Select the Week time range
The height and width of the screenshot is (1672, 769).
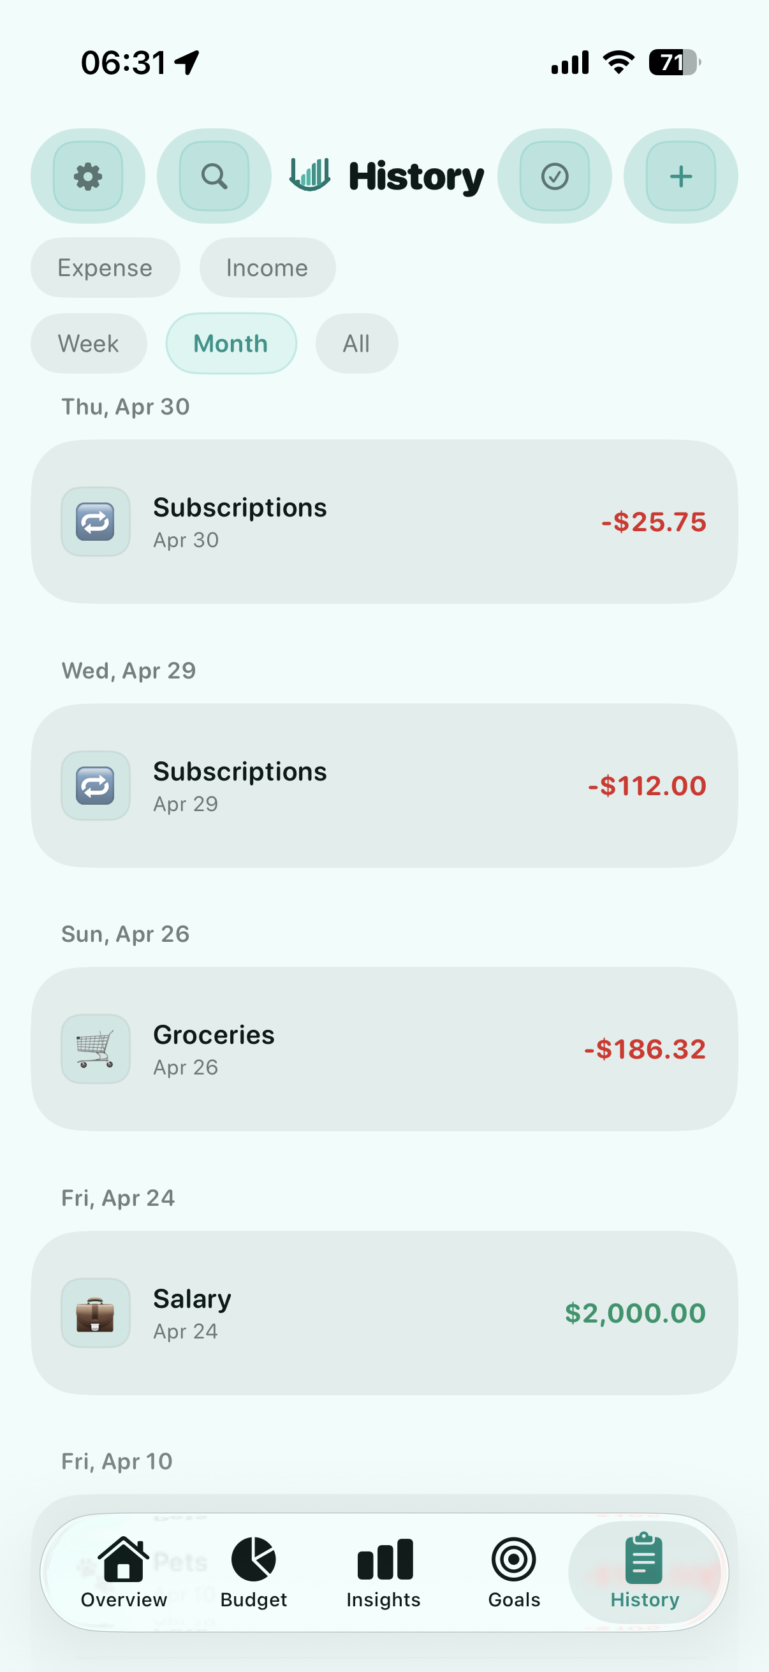[x=88, y=343]
